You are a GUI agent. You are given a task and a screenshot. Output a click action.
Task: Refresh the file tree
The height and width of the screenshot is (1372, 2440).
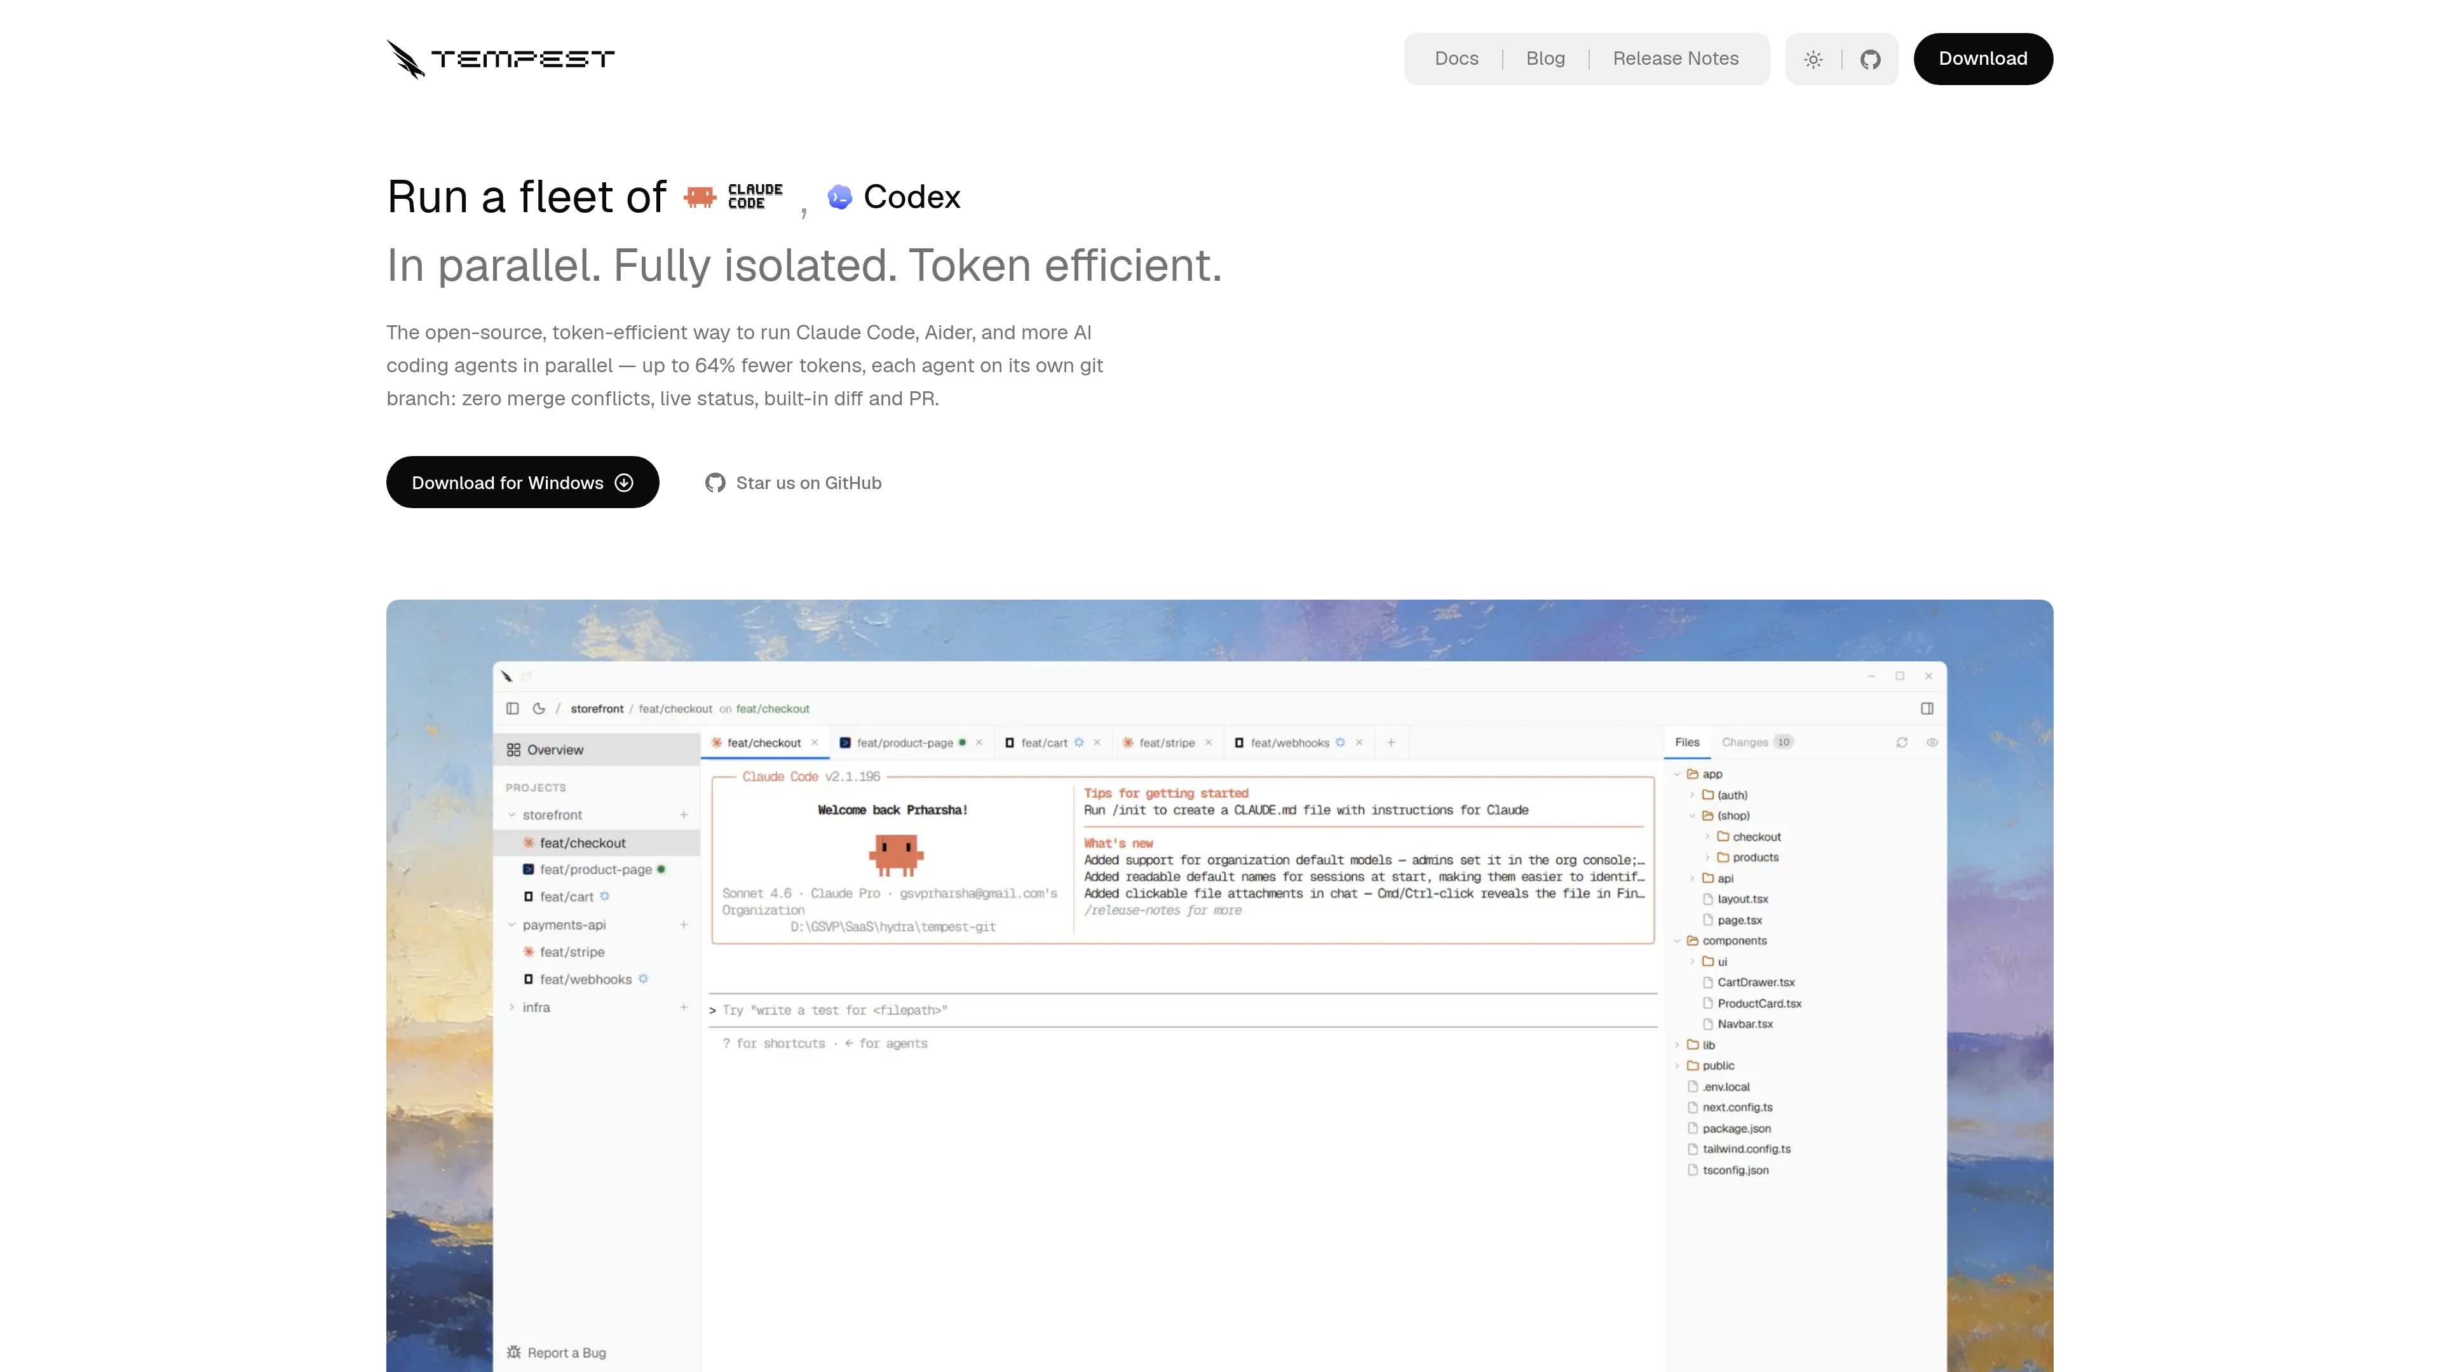click(1902, 743)
